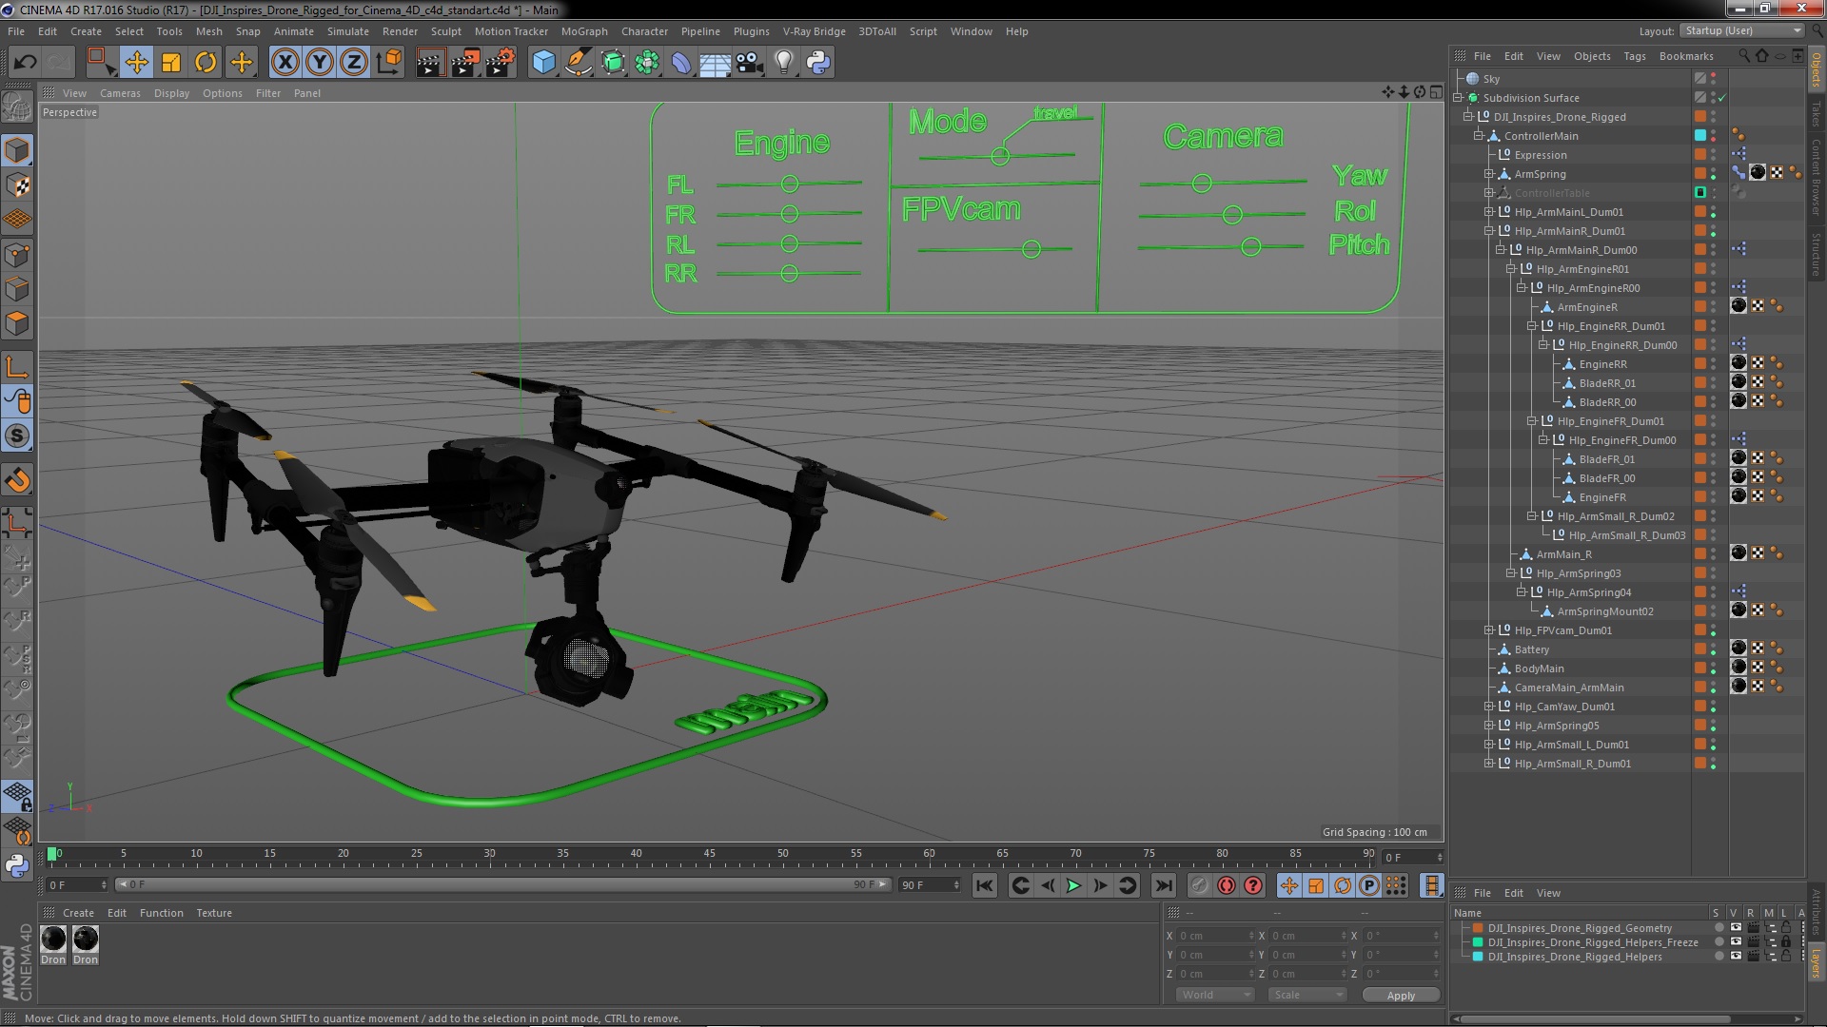Expand Hlp_FPVcam_Dum01 node
The height and width of the screenshot is (1027, 1827).
point(1489,630)
